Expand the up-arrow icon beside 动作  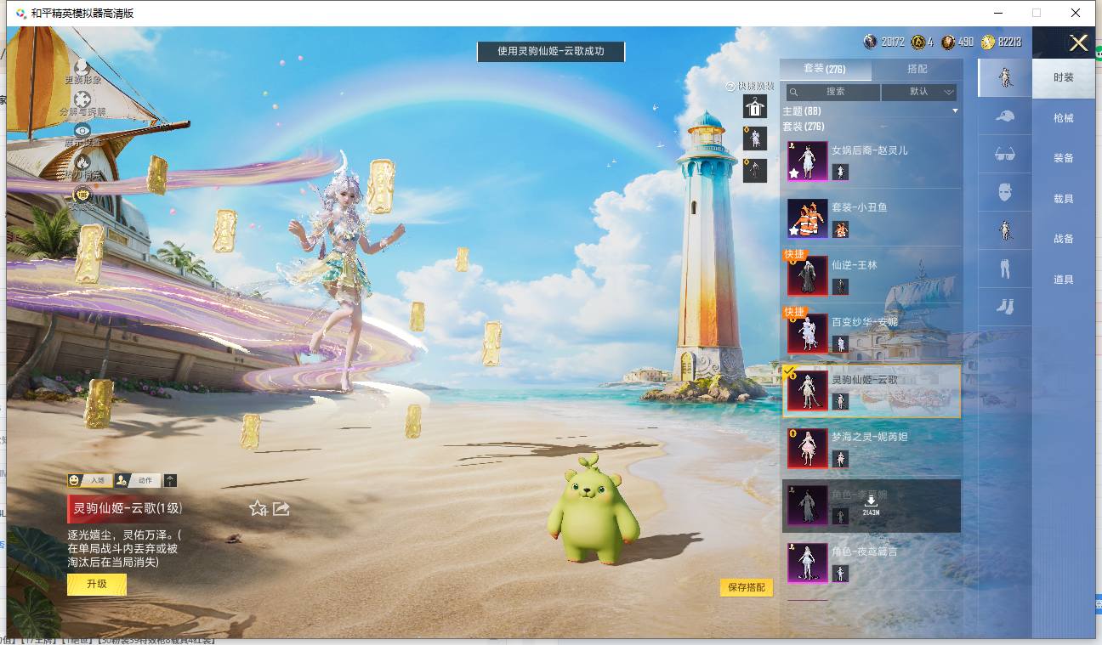tap(170, 480)
